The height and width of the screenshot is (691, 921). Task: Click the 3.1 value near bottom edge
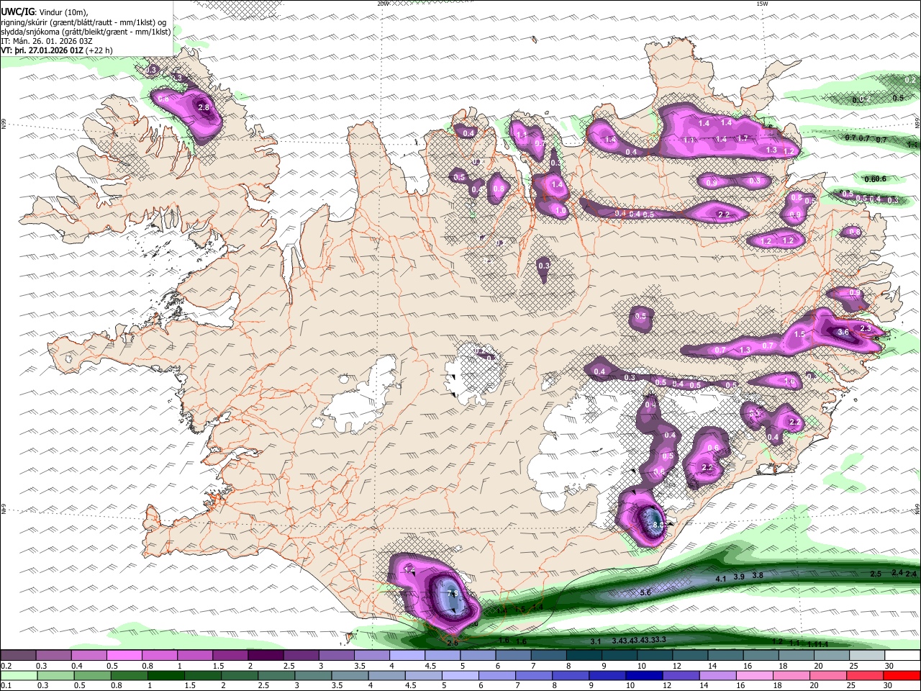pyautogui.click(x=596, y=641)
